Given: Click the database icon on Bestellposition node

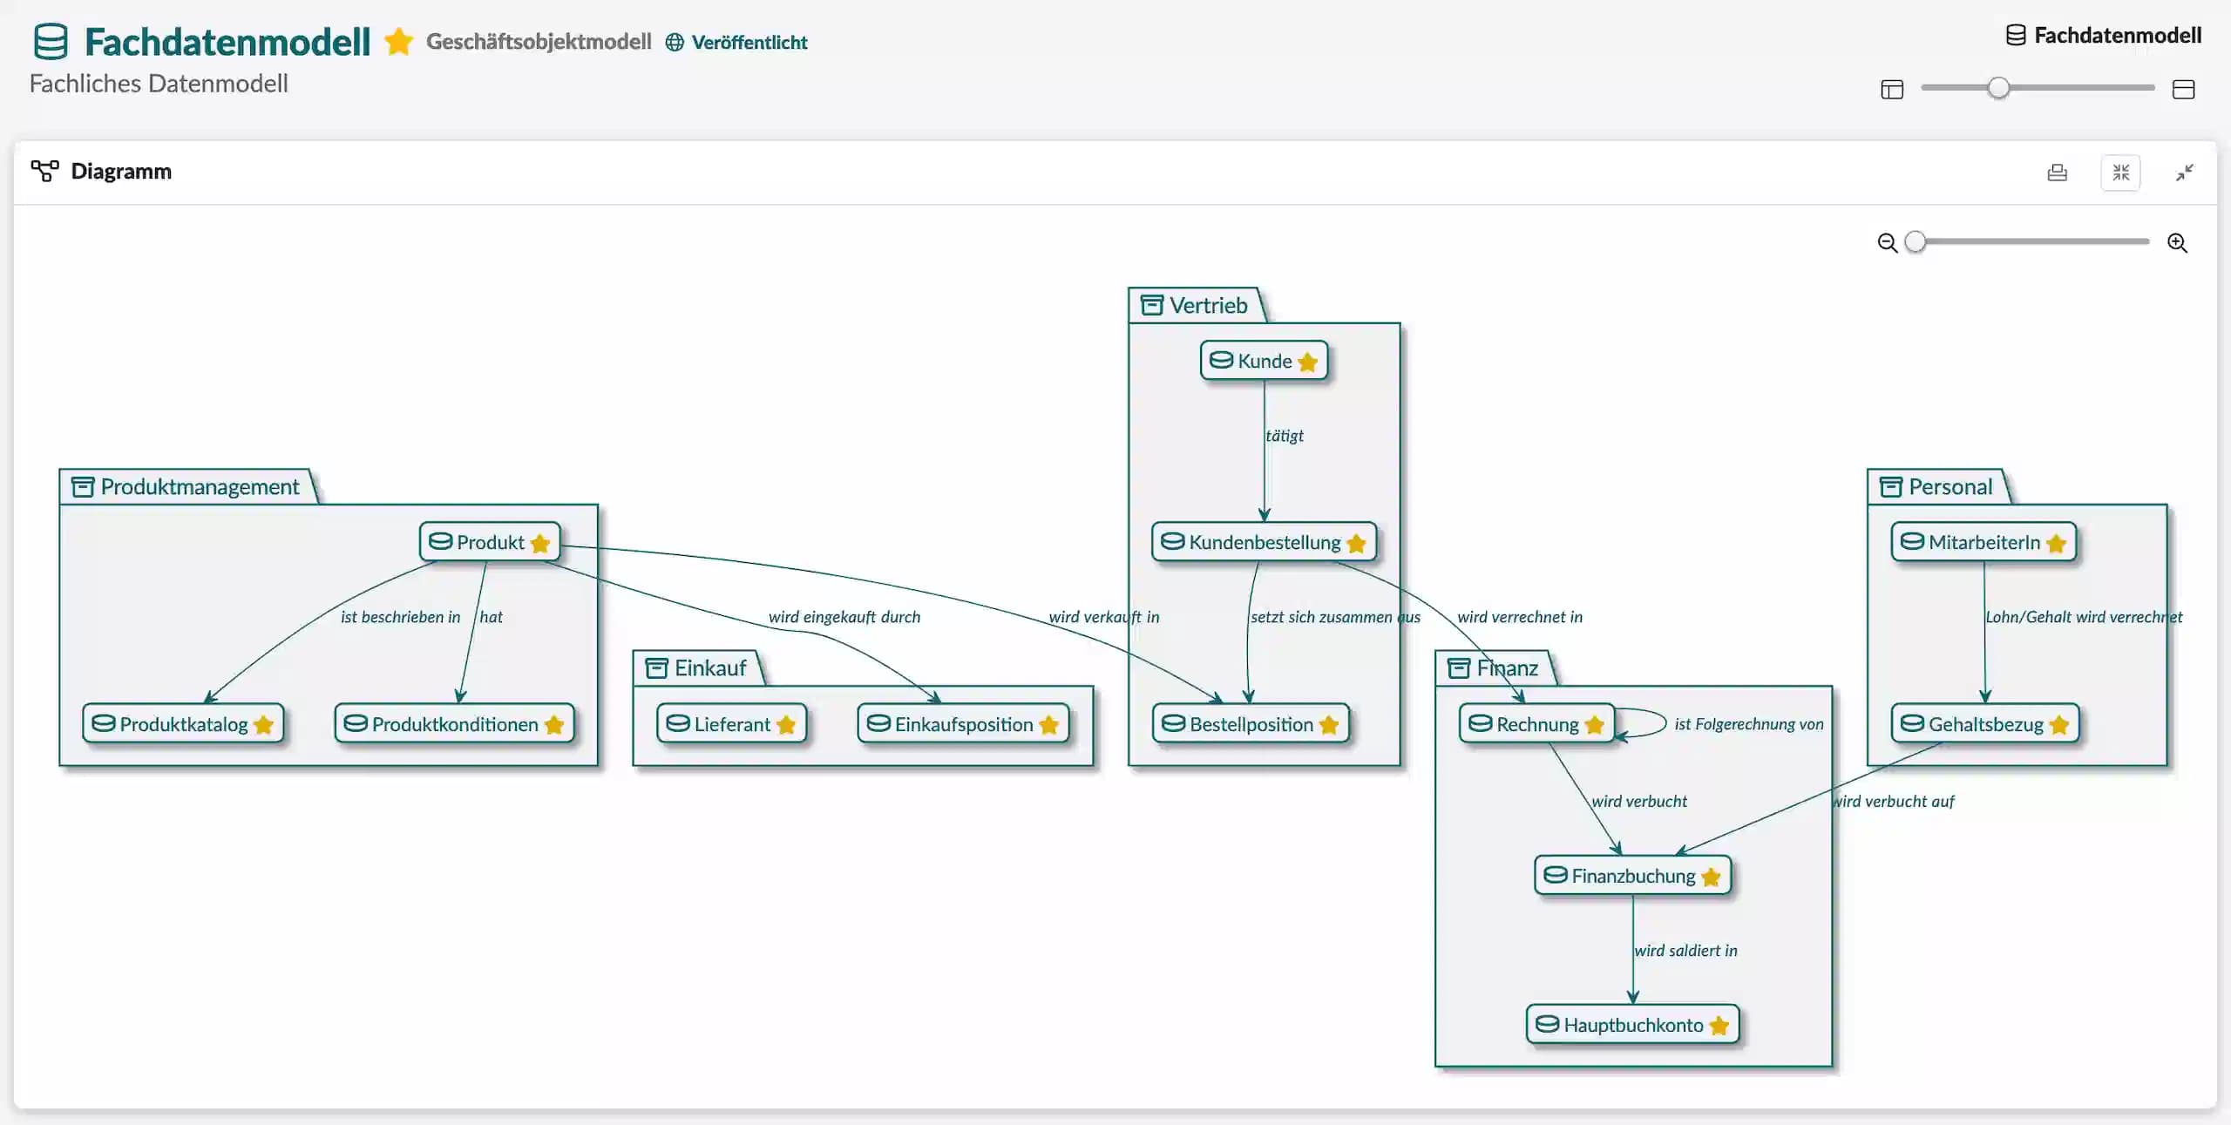Looking at the screenshot, I should 1173,723.
